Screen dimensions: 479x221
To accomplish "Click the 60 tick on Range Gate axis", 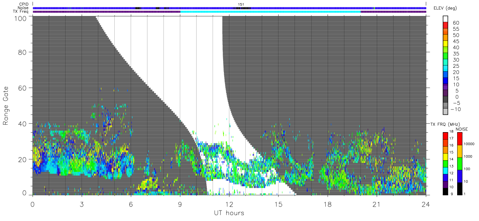I will (22, 88).
